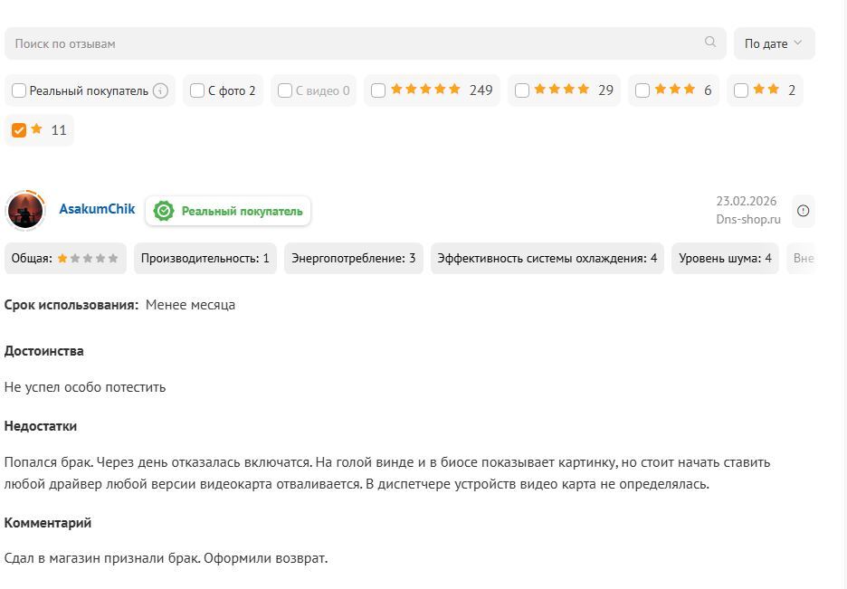Open the AsakumChik user profile link
This screenshot has width=847, height=589.
click(97, 209)
